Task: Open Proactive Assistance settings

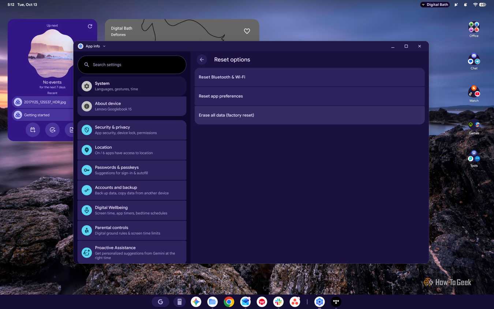Action: pos(132,252)
